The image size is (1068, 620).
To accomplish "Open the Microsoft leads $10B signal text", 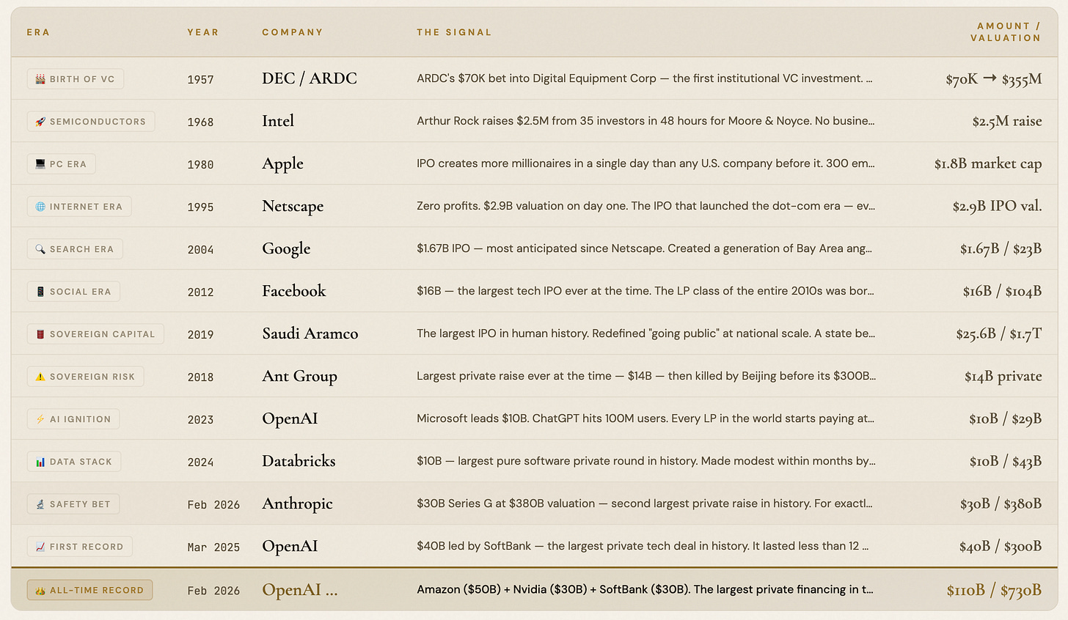I will tap(645, 418).
